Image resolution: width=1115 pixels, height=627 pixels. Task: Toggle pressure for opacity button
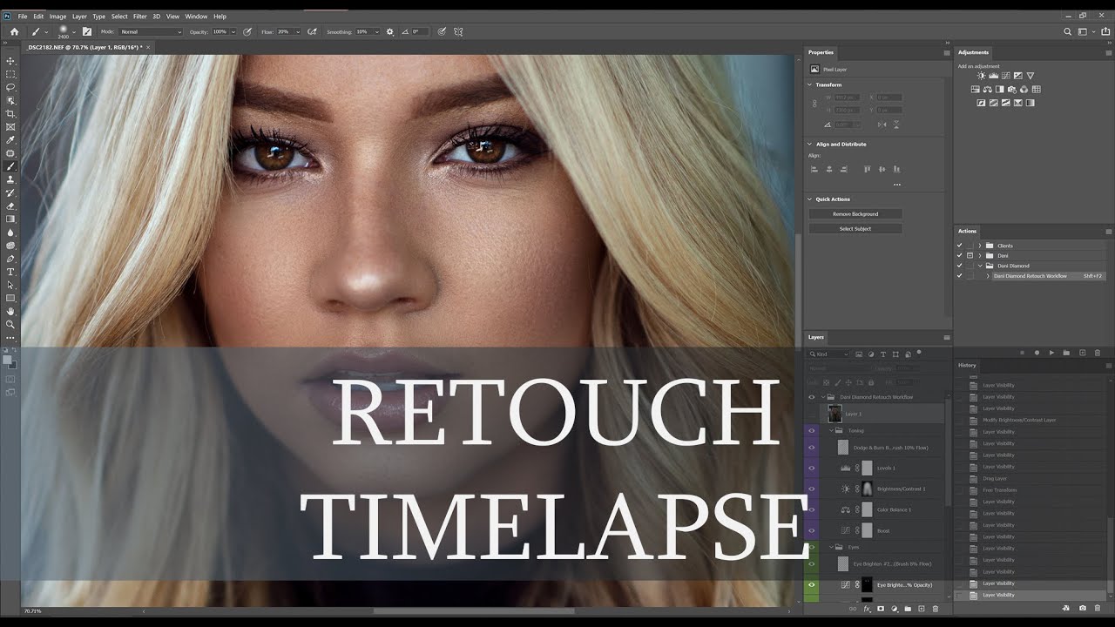point(247,31)
